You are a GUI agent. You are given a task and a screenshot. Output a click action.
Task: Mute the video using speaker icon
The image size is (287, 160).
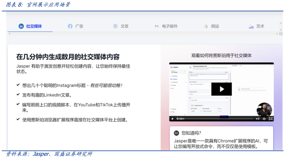point(258,119)
